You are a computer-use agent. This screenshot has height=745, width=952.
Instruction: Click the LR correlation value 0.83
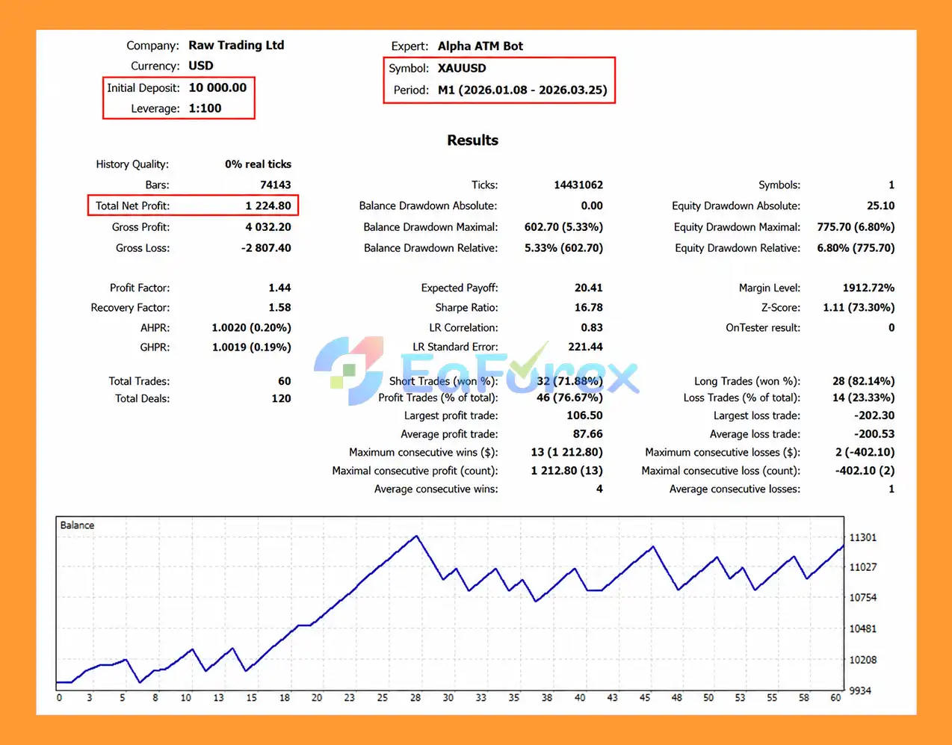pos(592,327)
